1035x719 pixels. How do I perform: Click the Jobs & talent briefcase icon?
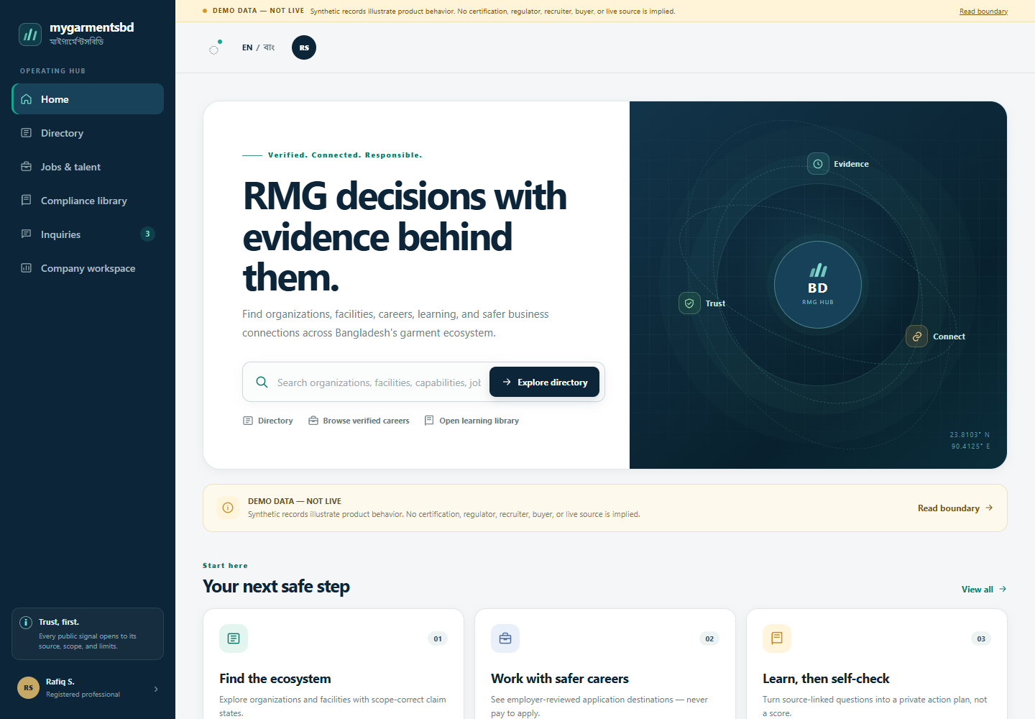click(27, 166)
